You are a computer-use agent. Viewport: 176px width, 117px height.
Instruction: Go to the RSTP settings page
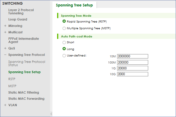(12, 79)
